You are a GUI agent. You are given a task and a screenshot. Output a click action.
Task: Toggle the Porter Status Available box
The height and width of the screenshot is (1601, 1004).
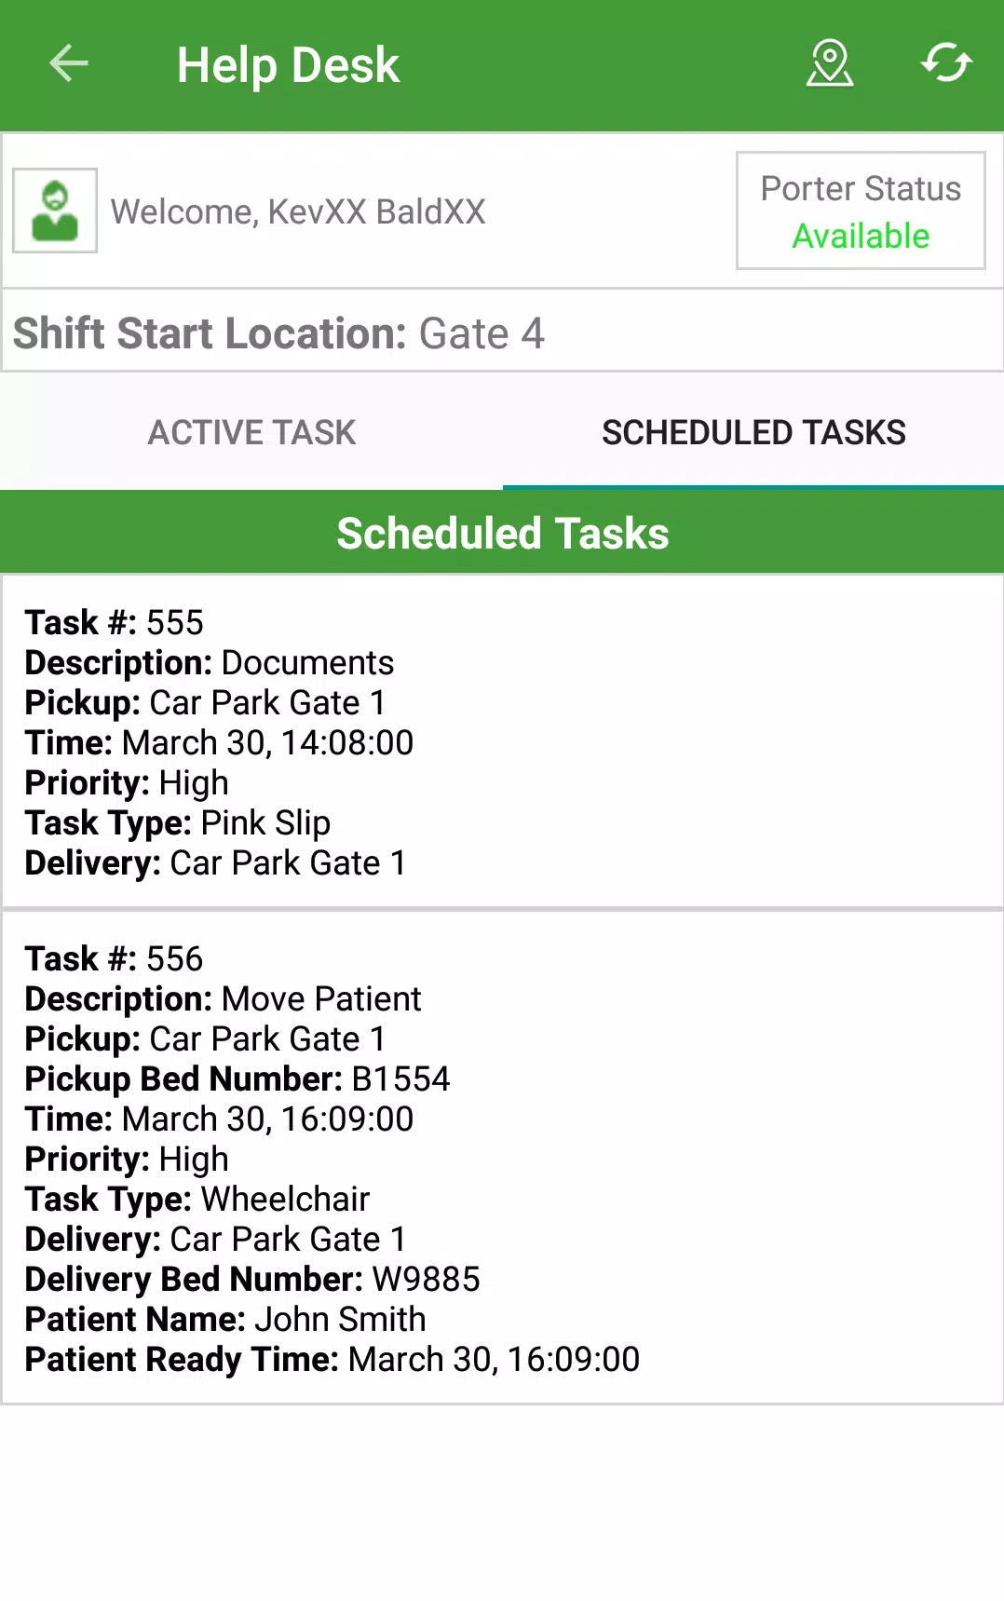point(861,210)
